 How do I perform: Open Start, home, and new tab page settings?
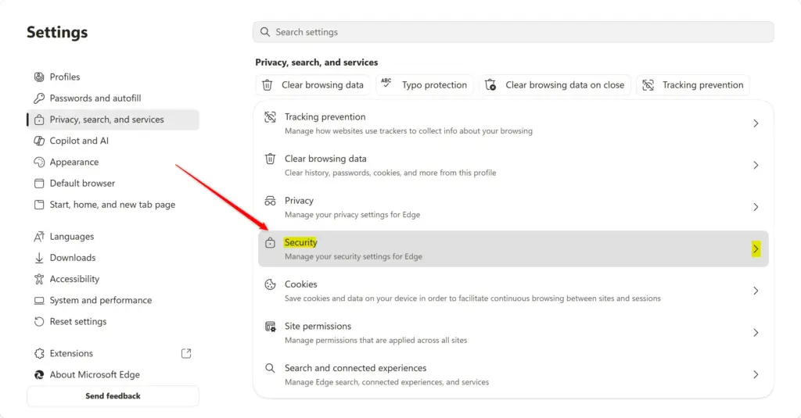click(113, 205)
